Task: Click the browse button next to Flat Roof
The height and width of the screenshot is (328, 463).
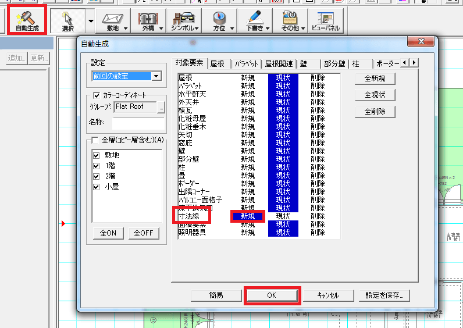Action: [x=161, y=107]
